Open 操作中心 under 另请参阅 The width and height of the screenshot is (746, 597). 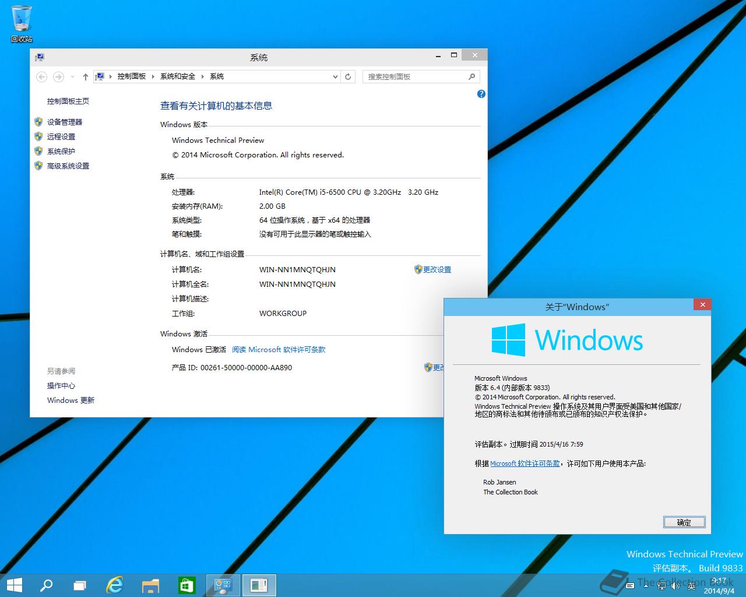click(x=61, y=386)
